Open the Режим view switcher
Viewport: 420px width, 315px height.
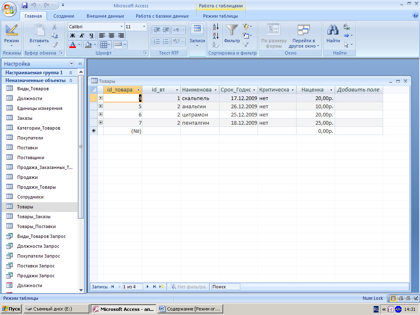tap(11, 35)
